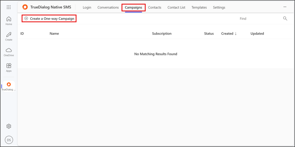The image size is (295, 147).
Task: Open Apps in the left sidebar
Action: point(9,67)
